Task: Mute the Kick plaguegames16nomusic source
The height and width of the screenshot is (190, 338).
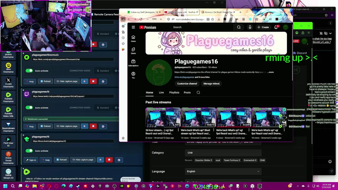Action: tap(84, 81)
